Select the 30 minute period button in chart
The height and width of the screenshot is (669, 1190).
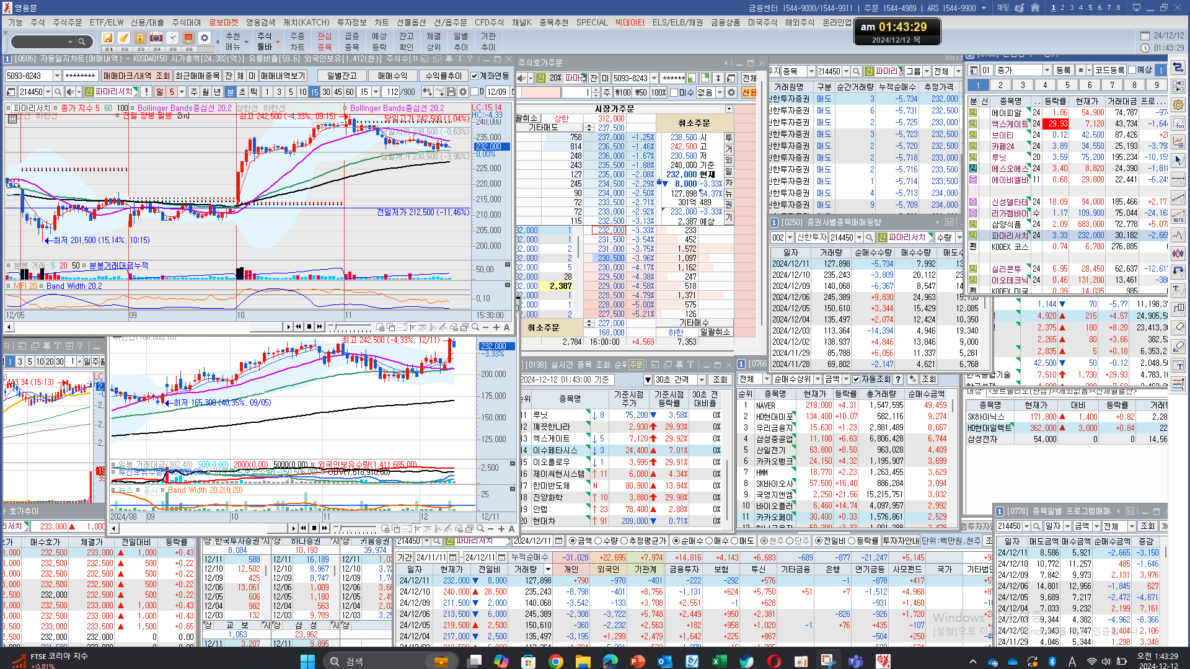[x=326, y=92]
